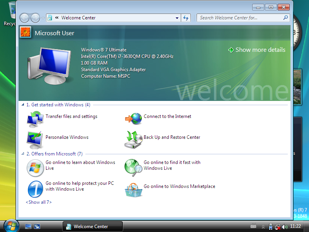Click the clock gadget behind the window
This screenshot has height=232, width=309.
[297, 32]
